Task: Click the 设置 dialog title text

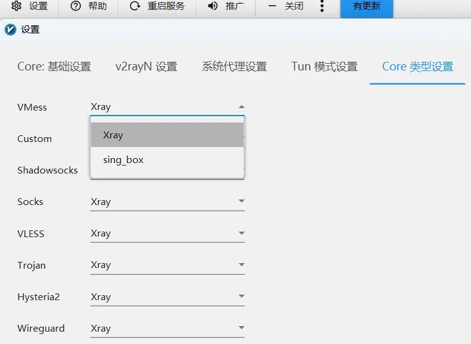Action: 30,30
